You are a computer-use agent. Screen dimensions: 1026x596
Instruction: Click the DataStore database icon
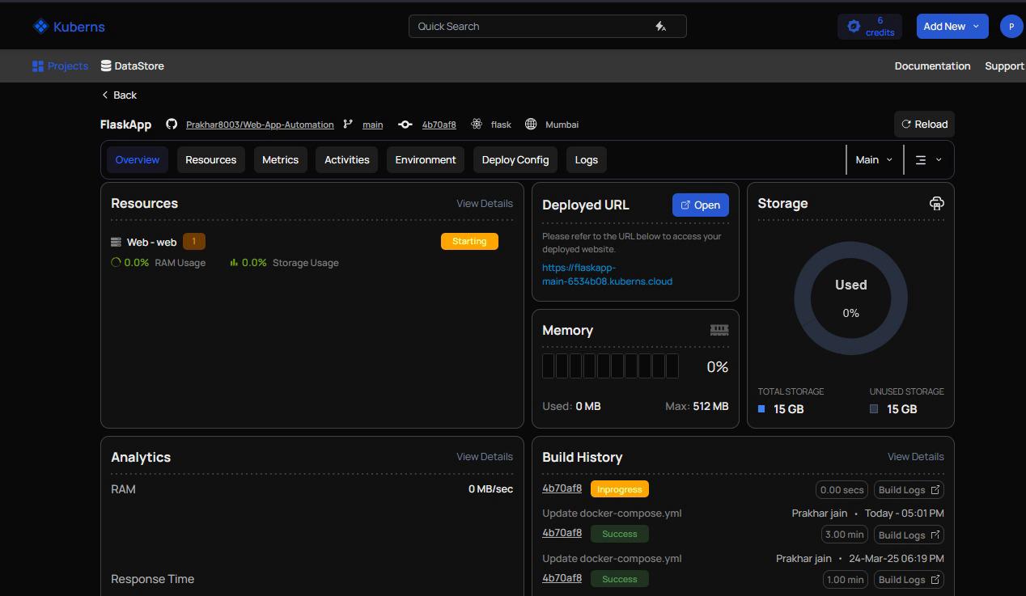(106, 66)
